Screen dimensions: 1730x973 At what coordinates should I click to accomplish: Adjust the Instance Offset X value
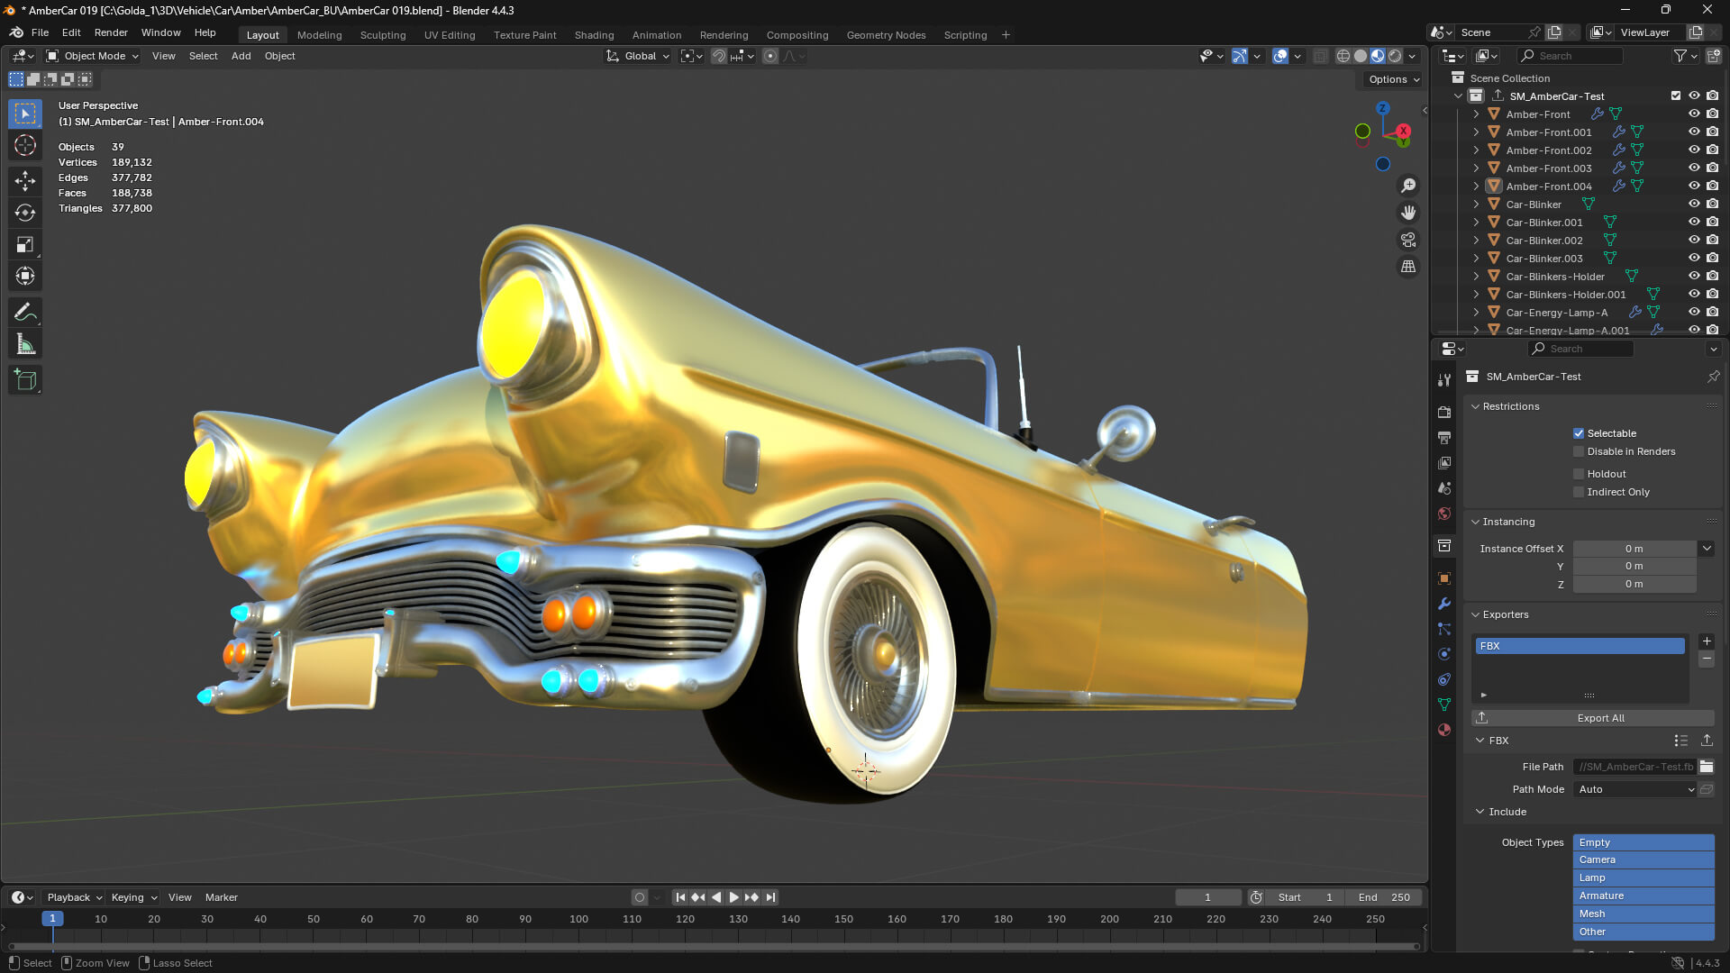(1634, 548)
